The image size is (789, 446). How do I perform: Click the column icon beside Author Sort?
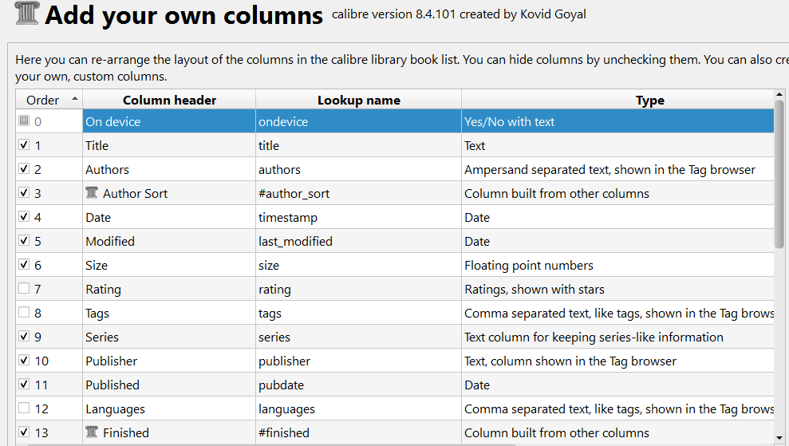(x=92, y=193)
